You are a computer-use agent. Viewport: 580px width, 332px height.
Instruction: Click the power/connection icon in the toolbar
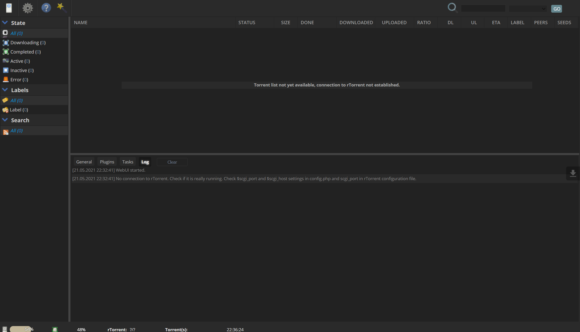pos(9,8)
